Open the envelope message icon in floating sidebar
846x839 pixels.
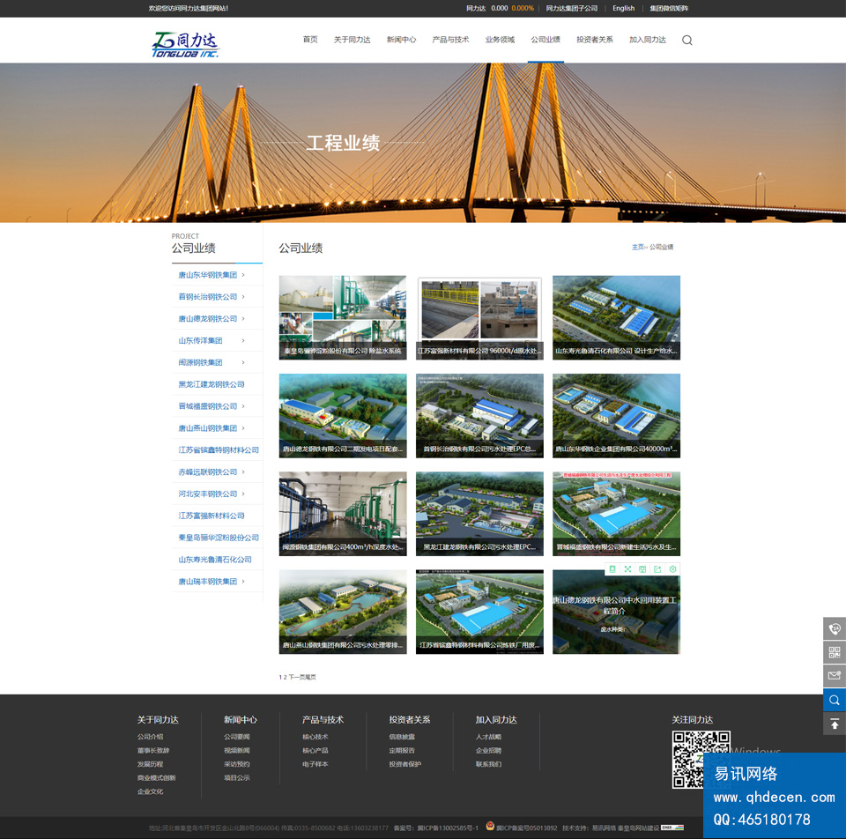(x=835, y=675)
